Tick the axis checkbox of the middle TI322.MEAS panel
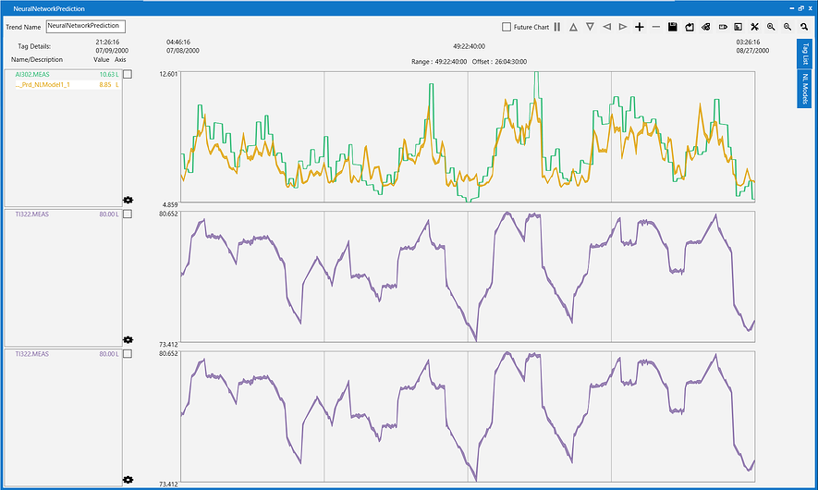818x490 pixels. [x=128, y=214]
